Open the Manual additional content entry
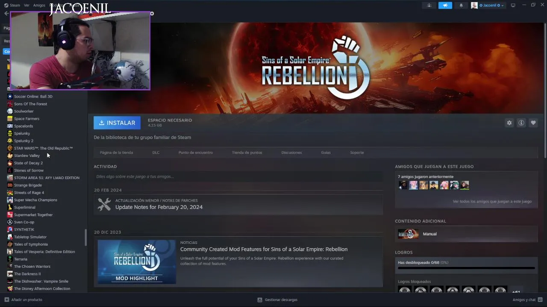The image size is (547, 307). click(466, 234)
